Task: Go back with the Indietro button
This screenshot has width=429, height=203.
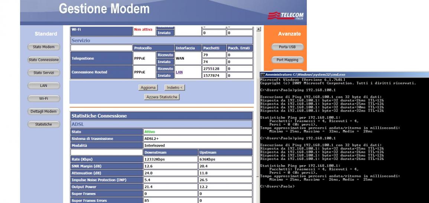Action: 174,88
